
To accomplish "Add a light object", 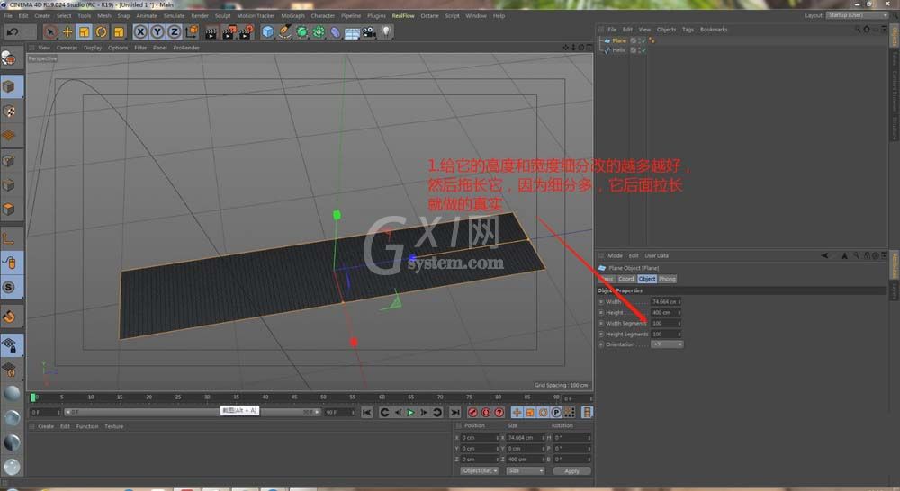I will 386,32.
